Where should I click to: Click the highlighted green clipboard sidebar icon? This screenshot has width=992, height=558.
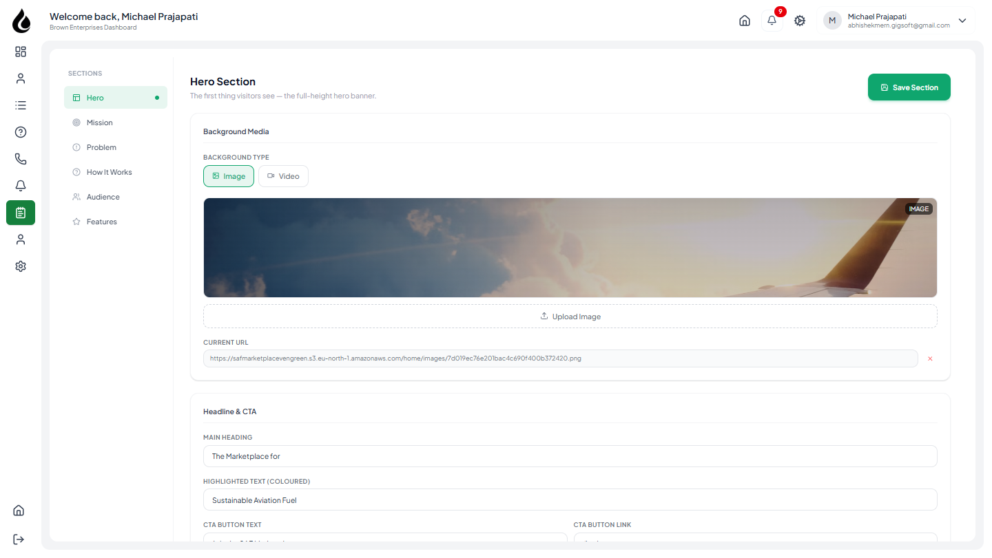[x=21, y=213]
